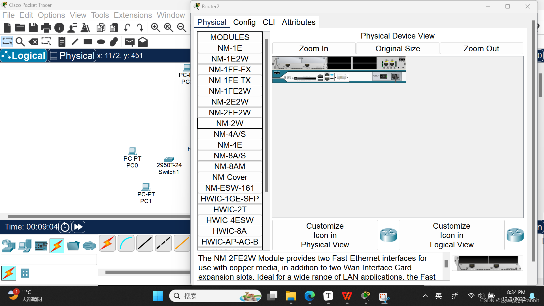Open the Options menu
The width and height of the screenshot is (544, 306).
pos(51,15)
